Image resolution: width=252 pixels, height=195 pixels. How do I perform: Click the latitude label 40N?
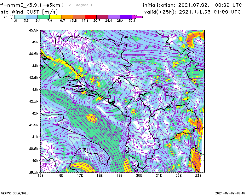(35, 161)
